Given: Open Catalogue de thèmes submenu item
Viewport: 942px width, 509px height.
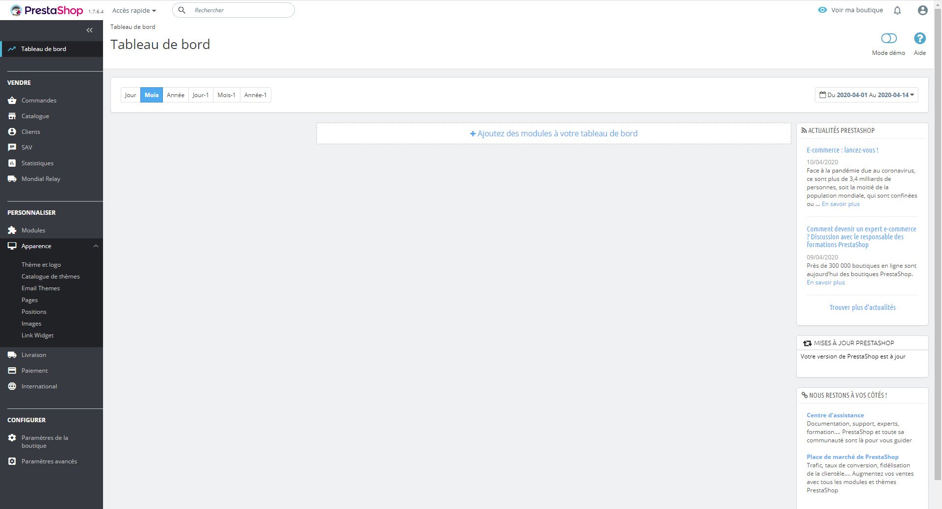Looking at the screenshot, I should [x=51, y=277].
